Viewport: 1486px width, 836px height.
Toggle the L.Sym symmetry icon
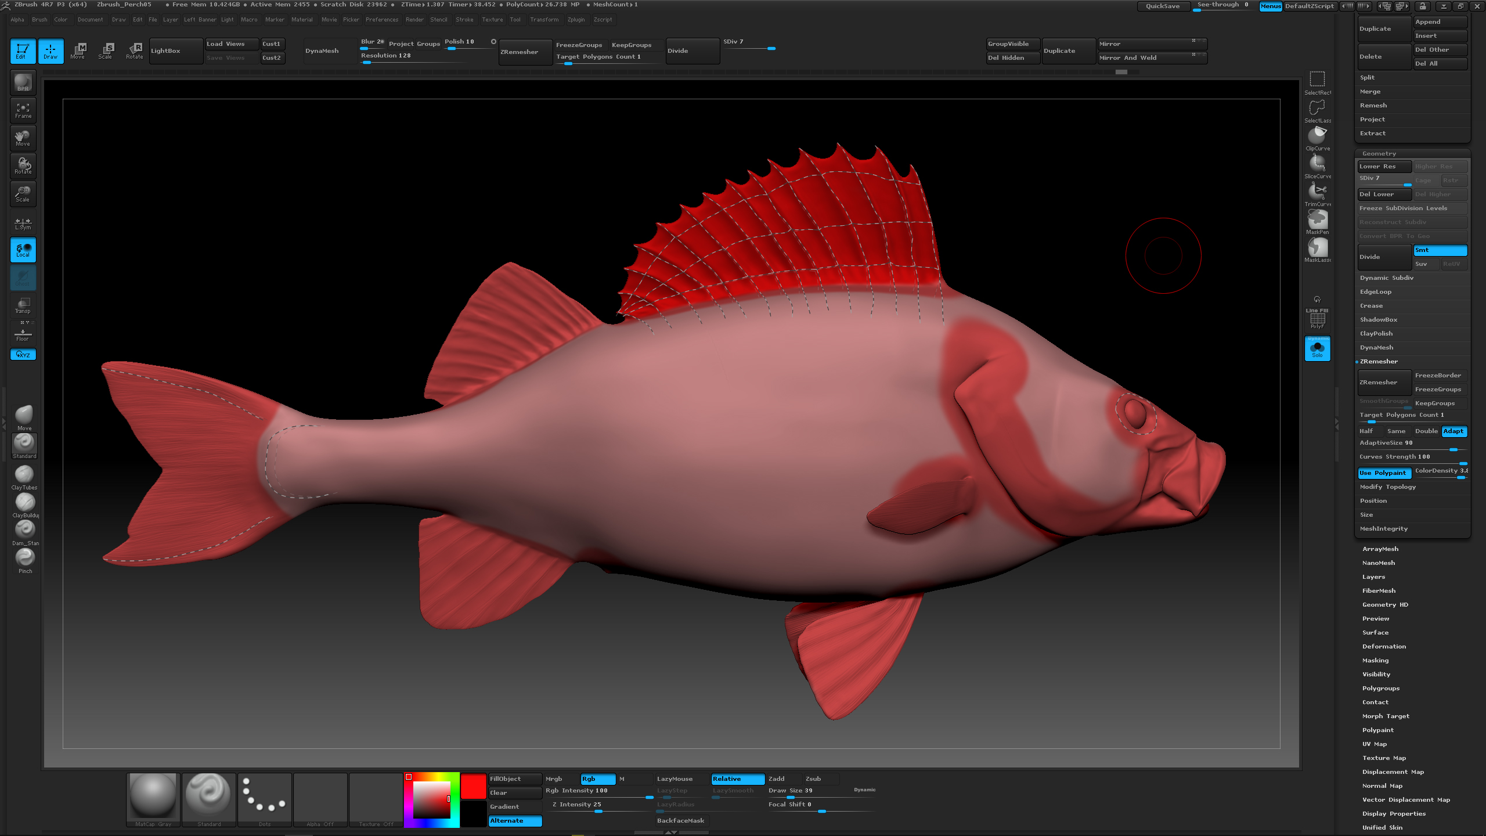23,223
